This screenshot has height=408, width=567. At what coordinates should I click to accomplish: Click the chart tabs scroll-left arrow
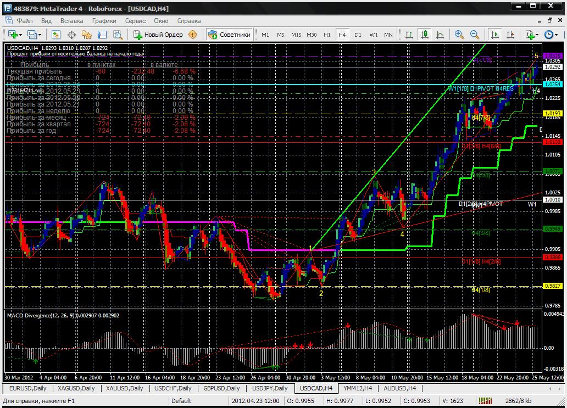pyautogui.click(x=550, y=389)
